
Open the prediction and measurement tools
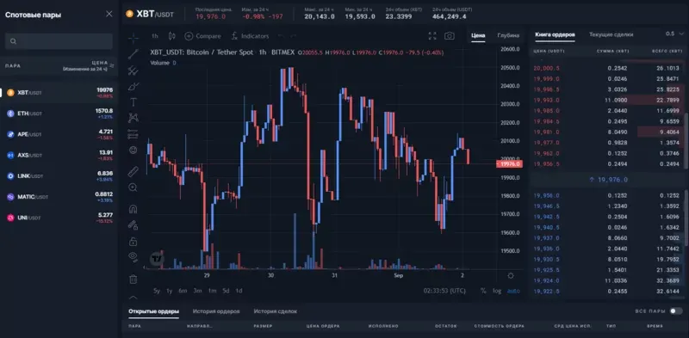click(133, 134)
